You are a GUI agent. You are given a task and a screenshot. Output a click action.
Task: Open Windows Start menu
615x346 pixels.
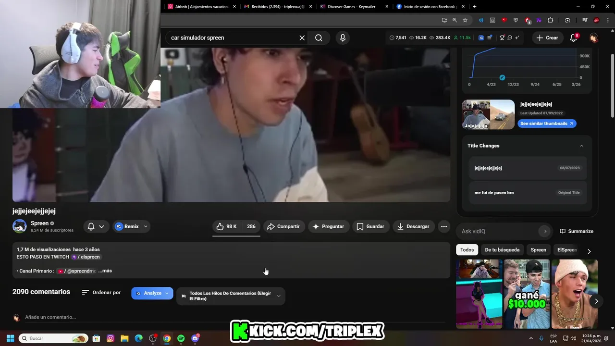point(10,338)
